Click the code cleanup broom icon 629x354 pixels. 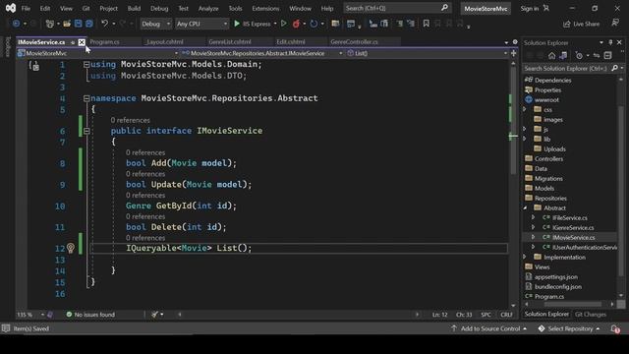pos(155,315)
